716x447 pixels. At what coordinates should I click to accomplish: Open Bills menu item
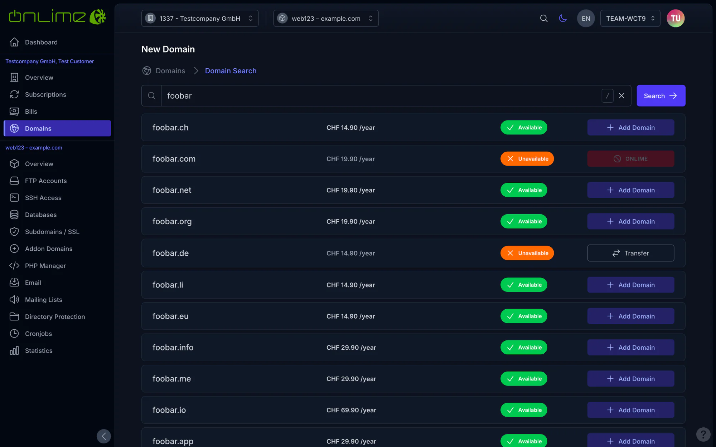pyautogui.click(x=57, y=111)
